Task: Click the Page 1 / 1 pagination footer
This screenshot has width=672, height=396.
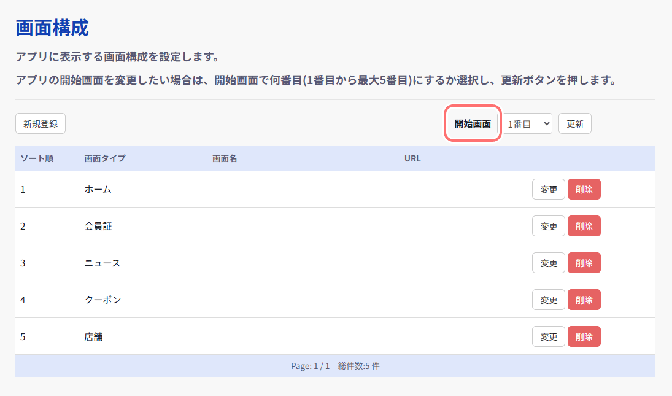Action: [335, 366]
